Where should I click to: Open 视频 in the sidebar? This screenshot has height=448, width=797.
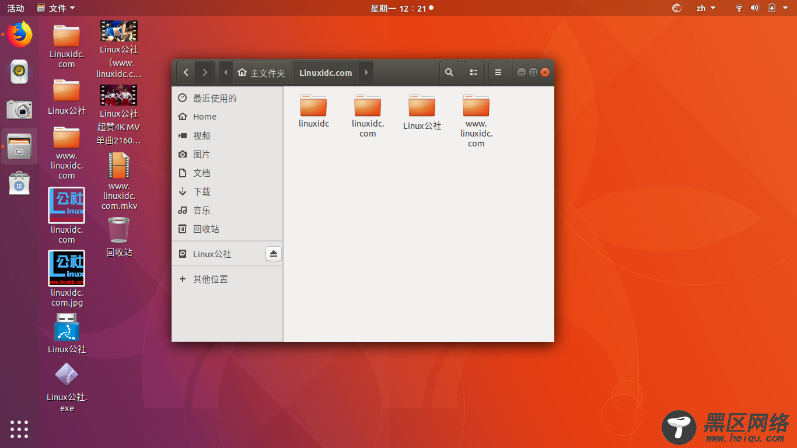tap(228, 135)
